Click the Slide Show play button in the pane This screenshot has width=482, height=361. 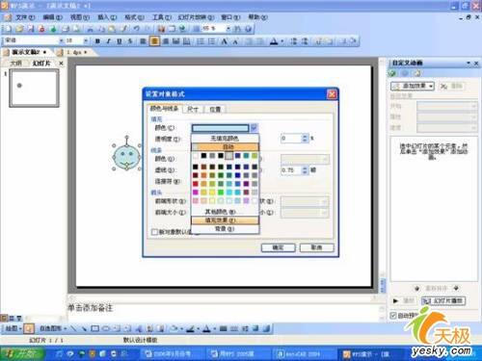[443, 300]
